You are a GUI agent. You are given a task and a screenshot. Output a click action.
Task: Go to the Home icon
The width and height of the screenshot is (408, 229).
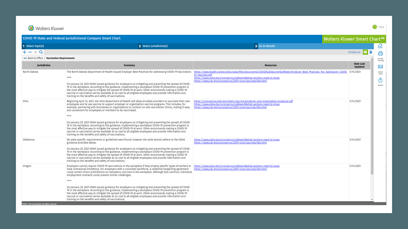[380, 46]
